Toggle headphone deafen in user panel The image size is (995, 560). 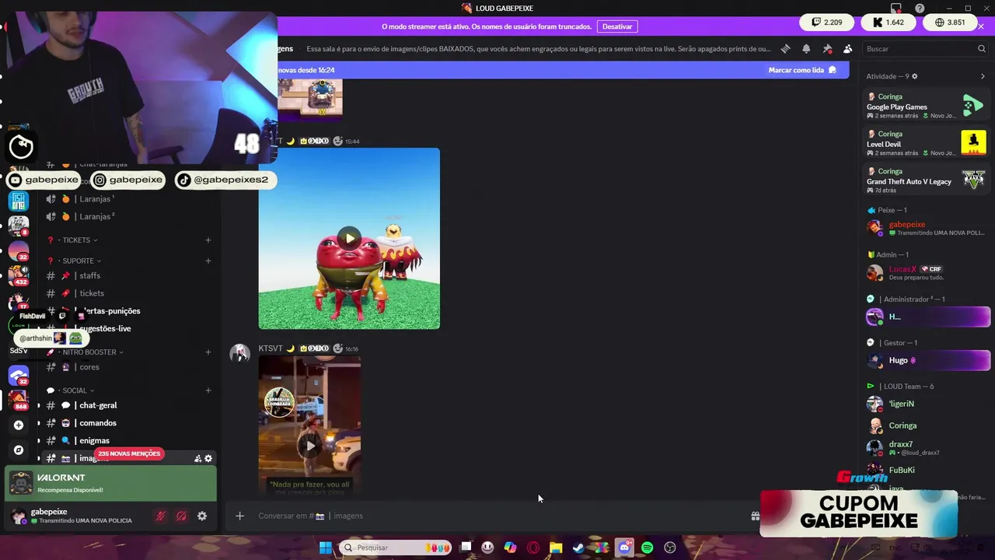click(x=181, y=516)
